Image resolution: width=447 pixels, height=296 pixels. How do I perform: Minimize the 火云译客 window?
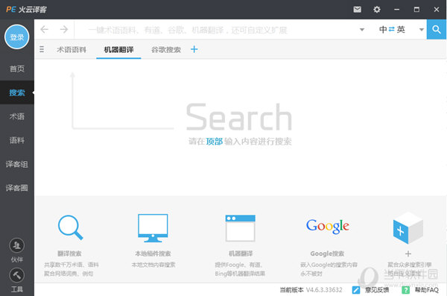coord(397,10)
